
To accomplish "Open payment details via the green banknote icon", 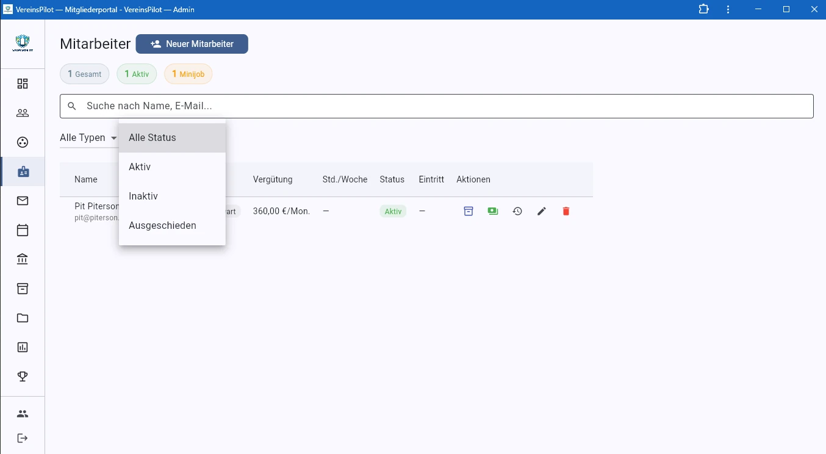I will [493, 211].
